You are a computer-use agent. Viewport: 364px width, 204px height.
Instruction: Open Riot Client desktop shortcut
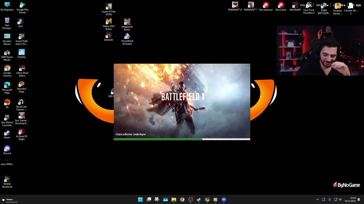(x=281, y=6)
